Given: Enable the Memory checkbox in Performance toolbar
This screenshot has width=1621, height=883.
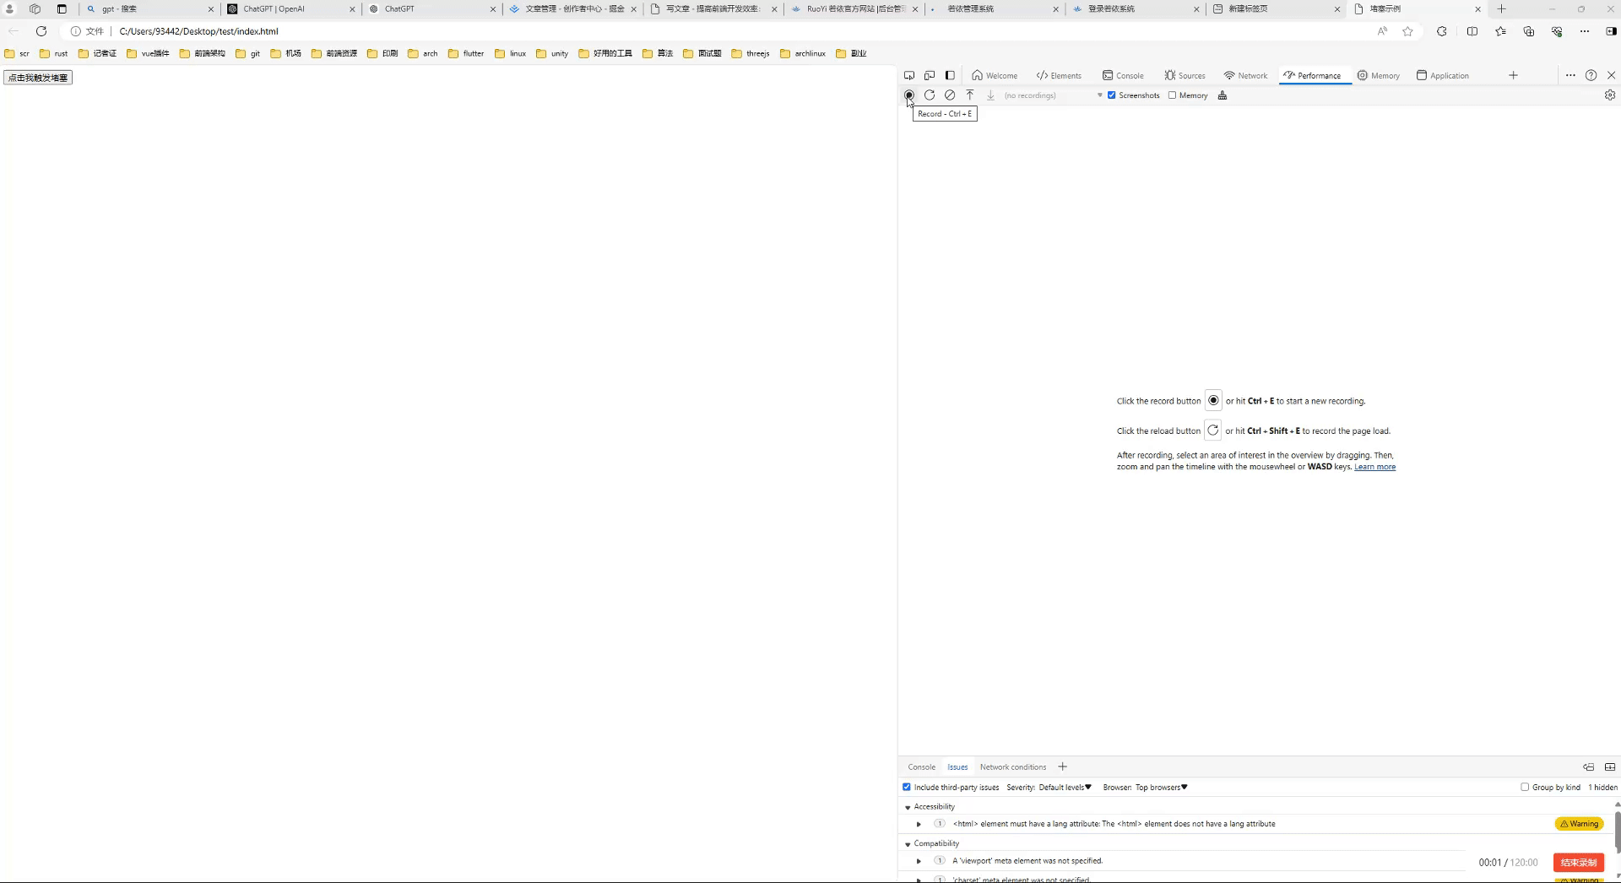Looking at the screenshot, I should point(1172,95).
